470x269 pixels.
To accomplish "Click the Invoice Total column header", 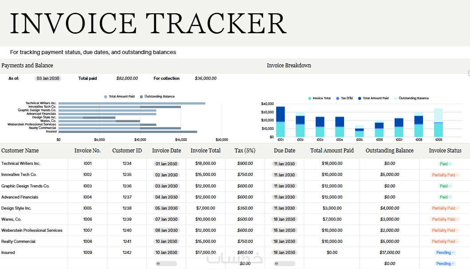I will click(x=206, y=151).
